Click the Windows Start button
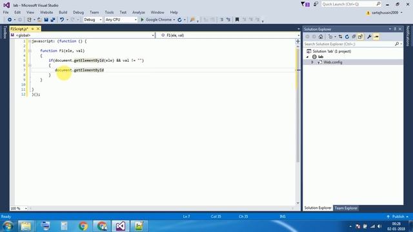Image resolution: width=413 pixels, height=232 pixels. click(x=8, y=226)
